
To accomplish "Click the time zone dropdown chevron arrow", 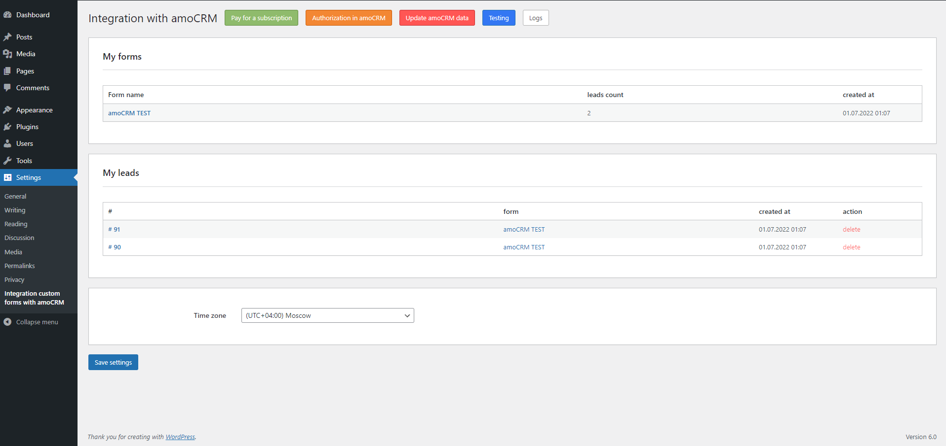I will pyautogui.click(x=407, y=315).
